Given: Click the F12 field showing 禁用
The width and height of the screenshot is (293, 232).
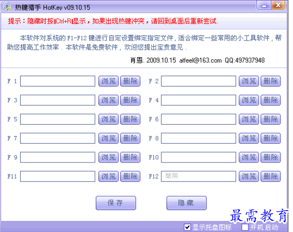Looking at the screenshot, I should click(x=199, y=176).
